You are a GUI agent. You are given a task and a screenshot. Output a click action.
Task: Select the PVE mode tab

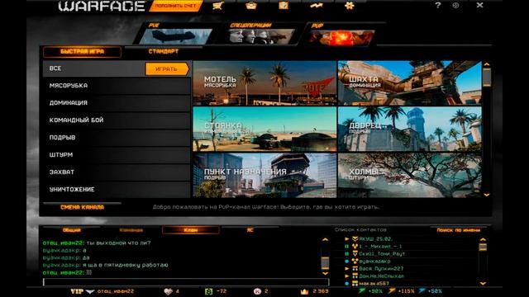pyautogui.click(x=175, y=35)
